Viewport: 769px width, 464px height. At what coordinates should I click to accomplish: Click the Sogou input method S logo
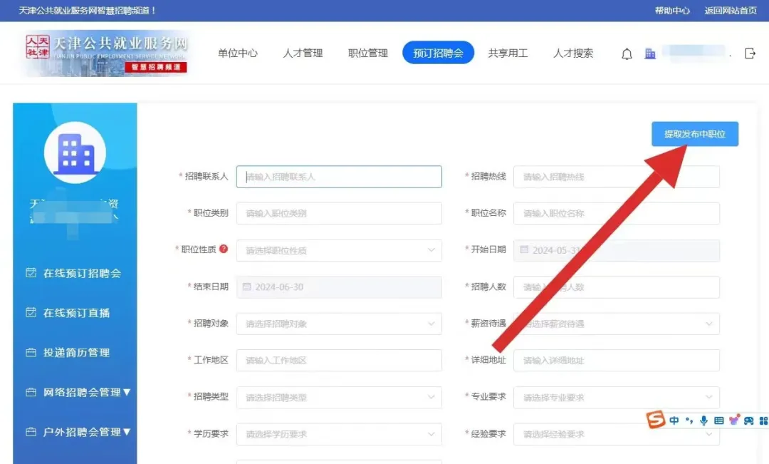click(x=655, y=421)
